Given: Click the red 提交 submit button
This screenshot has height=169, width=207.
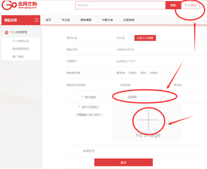Looking at the screenshot, I should click(x=123, y=162).
